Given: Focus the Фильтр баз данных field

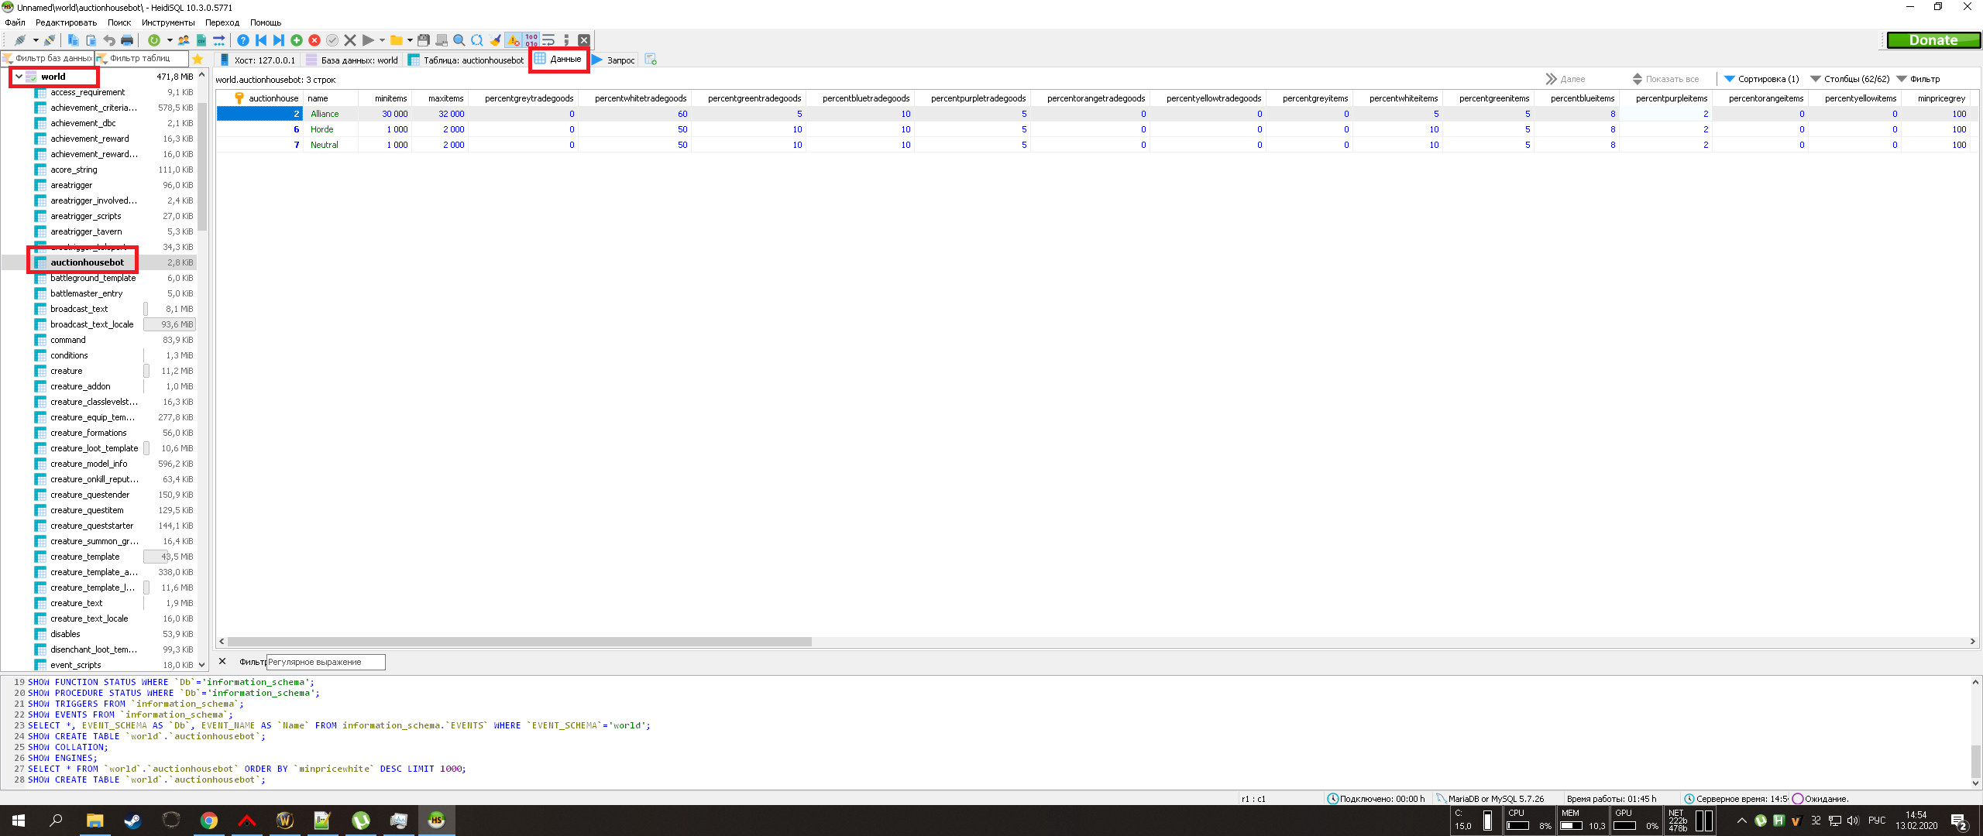Looking at the screenshot, I should [x=48, y=59].
